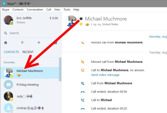Screen dimensions: 167x113
Task: Click Michael Muchmore's avatar in contact list
Action: pos(8,73)
